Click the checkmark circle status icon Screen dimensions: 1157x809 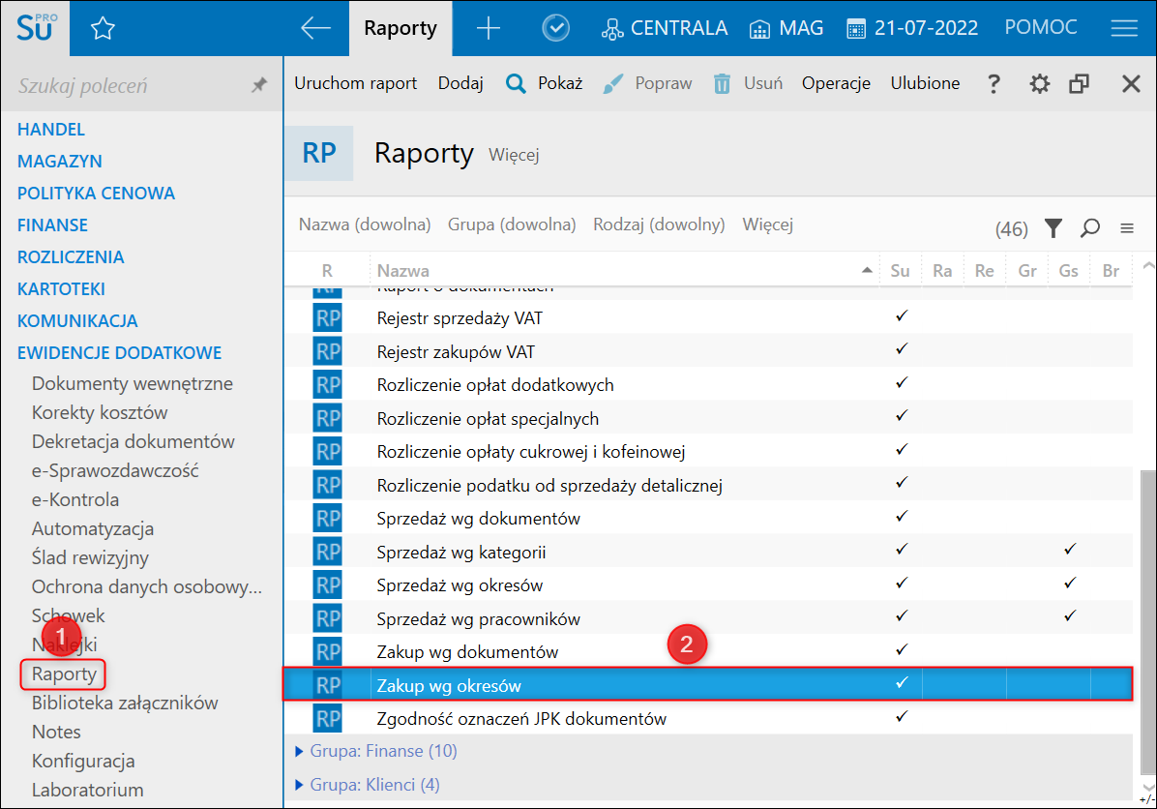(x=555, y=29)
